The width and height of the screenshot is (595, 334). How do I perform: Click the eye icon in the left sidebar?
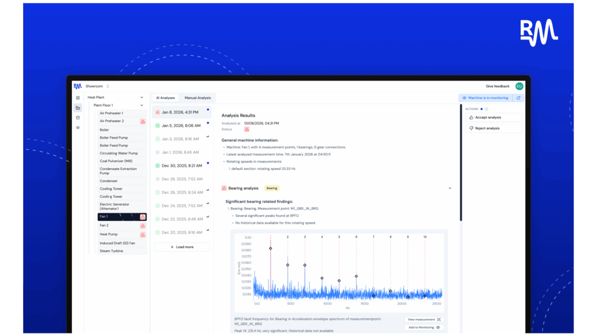[x=77, y=127]
